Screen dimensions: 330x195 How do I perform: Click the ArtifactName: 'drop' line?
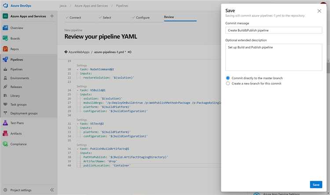point(100,161)
